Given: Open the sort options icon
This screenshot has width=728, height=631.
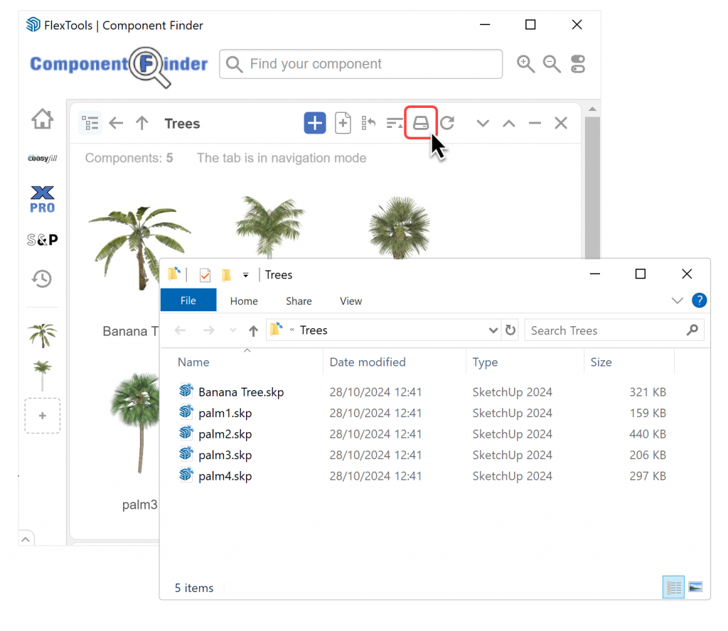Looking at the screenshot, I should pyautogui.click(x=394, y=124).
